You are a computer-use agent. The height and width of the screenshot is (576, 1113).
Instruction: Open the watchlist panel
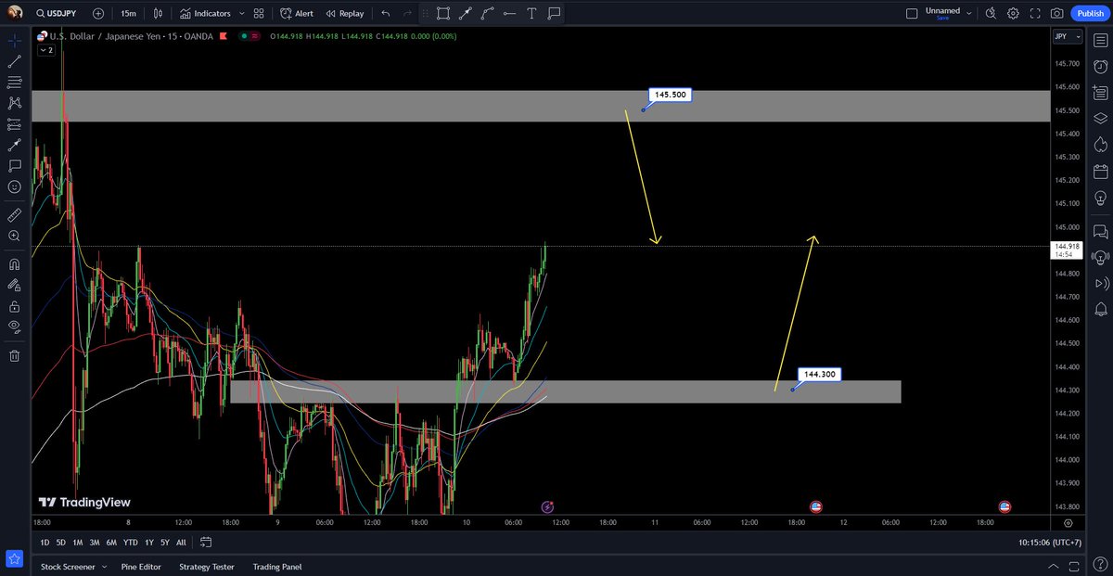click(1100, 41)
